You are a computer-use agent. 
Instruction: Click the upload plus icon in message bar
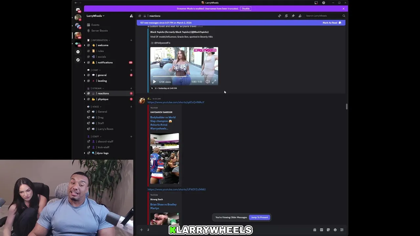click(x=141, y=230)
